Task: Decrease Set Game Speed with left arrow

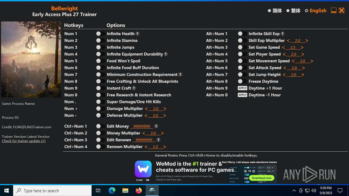Action: 284,48
